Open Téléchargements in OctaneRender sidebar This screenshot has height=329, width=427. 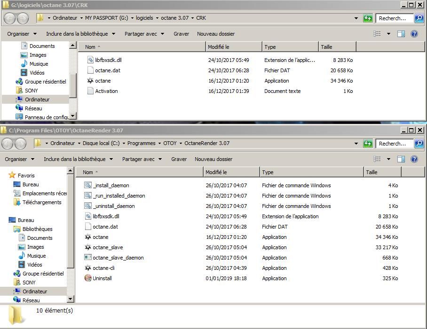tap(37, 202)
